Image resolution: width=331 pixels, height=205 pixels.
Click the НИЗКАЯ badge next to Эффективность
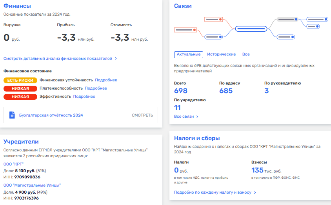click(x=20, y=97)
